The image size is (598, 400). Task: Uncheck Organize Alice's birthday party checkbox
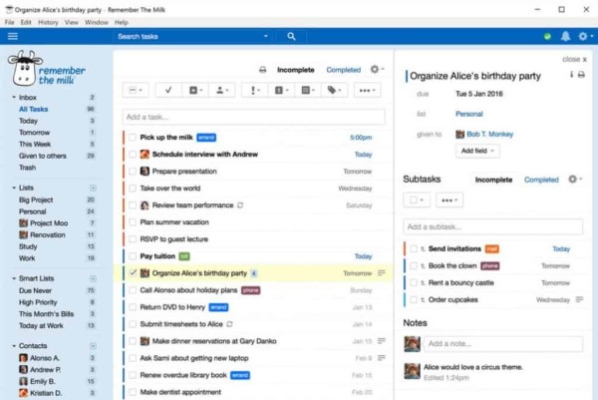coord(133,273)
